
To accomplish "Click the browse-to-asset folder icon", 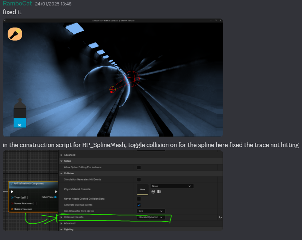I will click(159, 191).
